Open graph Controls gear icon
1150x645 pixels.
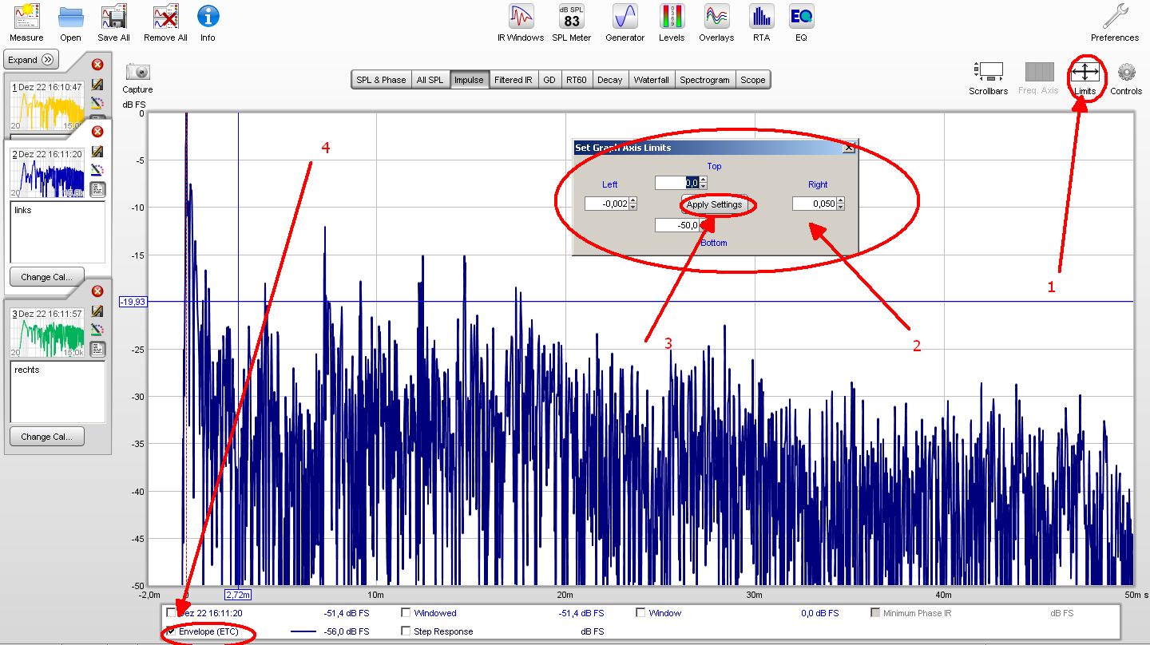(x=1126, y=72)
